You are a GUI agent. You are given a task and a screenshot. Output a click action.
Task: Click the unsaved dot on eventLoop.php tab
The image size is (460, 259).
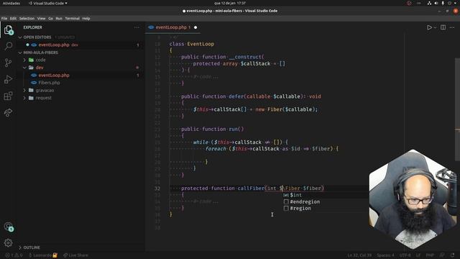pos(195,27)
